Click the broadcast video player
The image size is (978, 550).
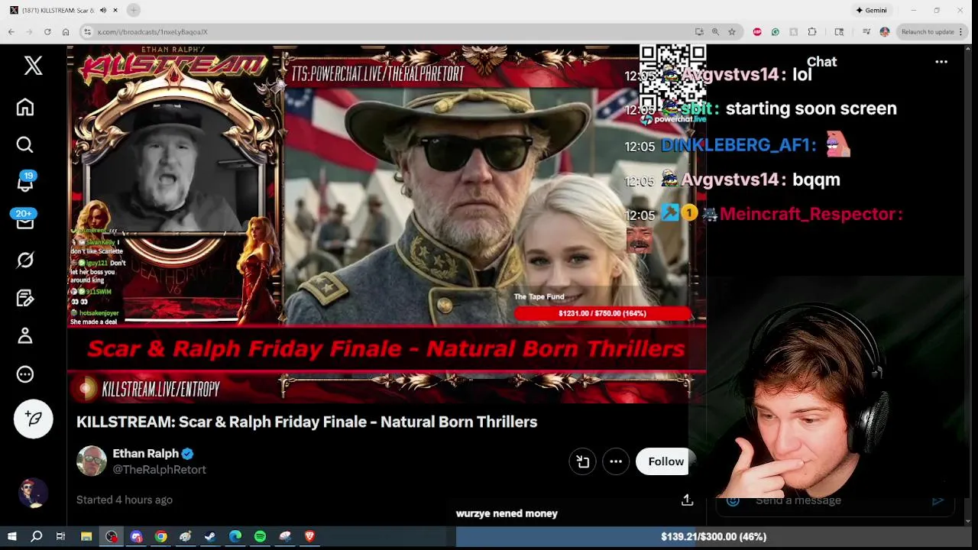click(x=386, y=224)
